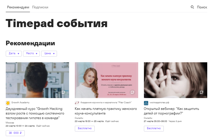
Task: Open the Growth Academy organizer logo
Action: coord(8,103)
